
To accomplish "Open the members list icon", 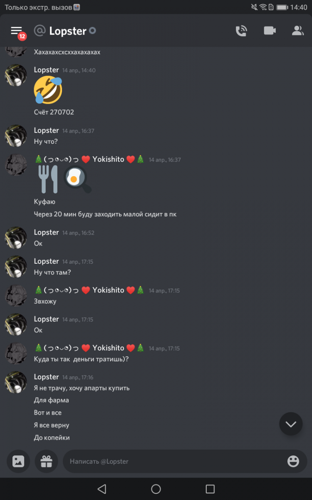I will (x=297, y=30).
